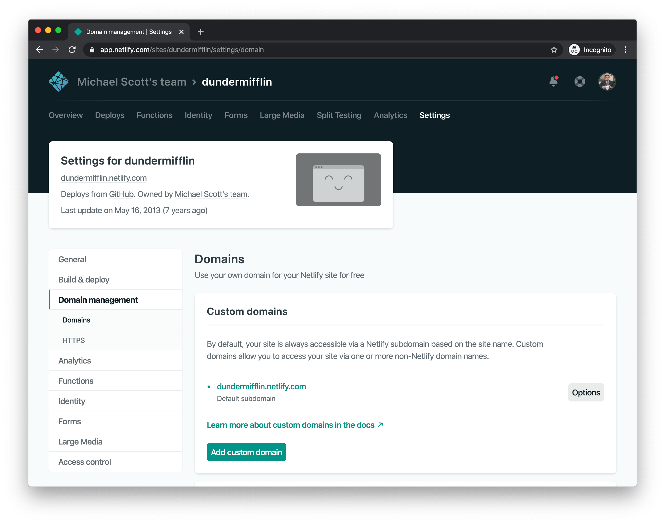Image resolution: width=665 pixels, height=524 pixels.
Task: Collapse the Domain management sidebar section
Action: coord(98,300)
